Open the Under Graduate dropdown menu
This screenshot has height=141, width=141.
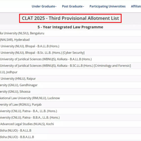[x=44, y=6]
